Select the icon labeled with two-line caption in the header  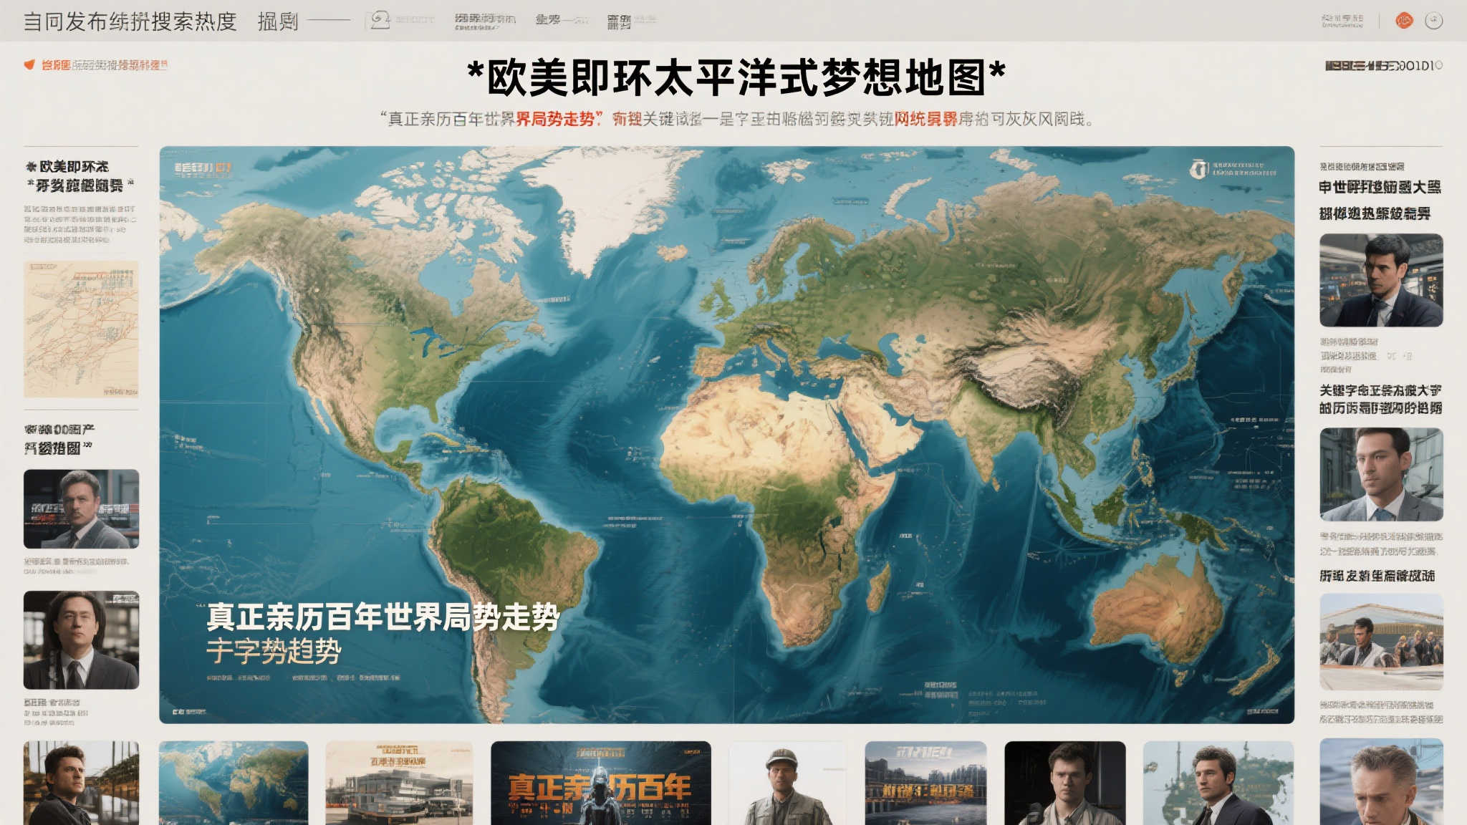[484, 18]
